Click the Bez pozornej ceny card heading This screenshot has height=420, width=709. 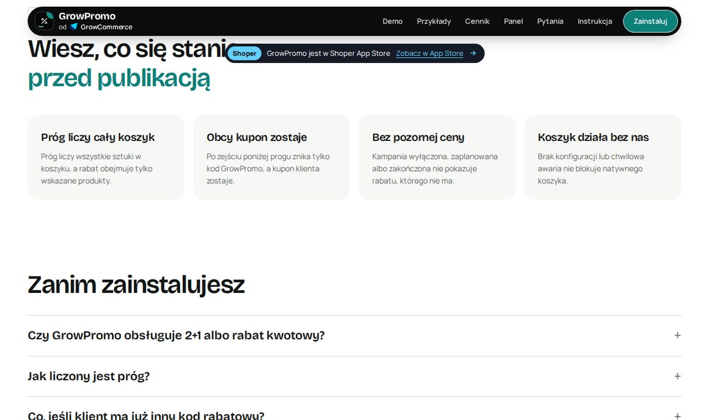coord(418,137)
